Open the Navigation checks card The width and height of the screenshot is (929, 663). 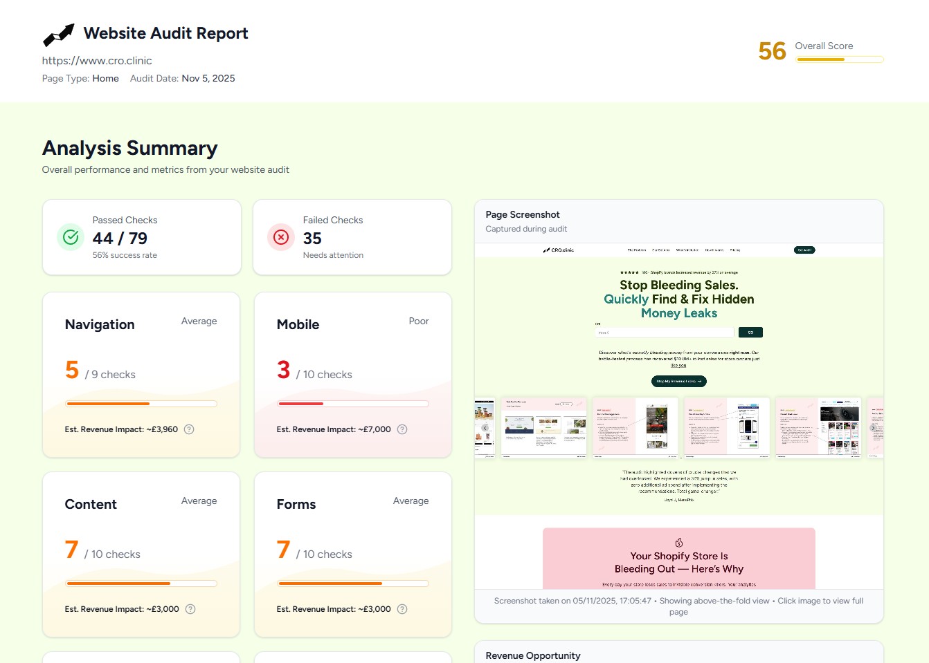[x=141, y=374]
